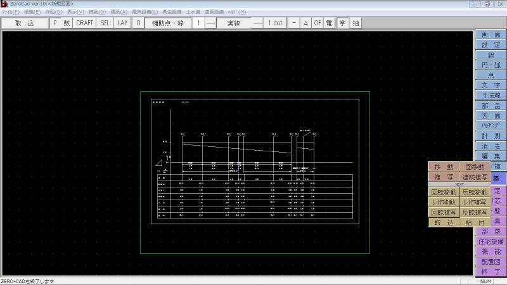This screenshot has width=507, height=285.
Task: Click the 貼付 (paste) button
Action: click(x=475, y=222)
